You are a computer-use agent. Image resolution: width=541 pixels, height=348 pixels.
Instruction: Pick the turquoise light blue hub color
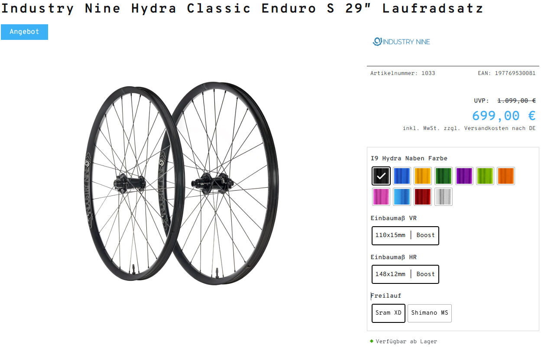coord(402,197)
